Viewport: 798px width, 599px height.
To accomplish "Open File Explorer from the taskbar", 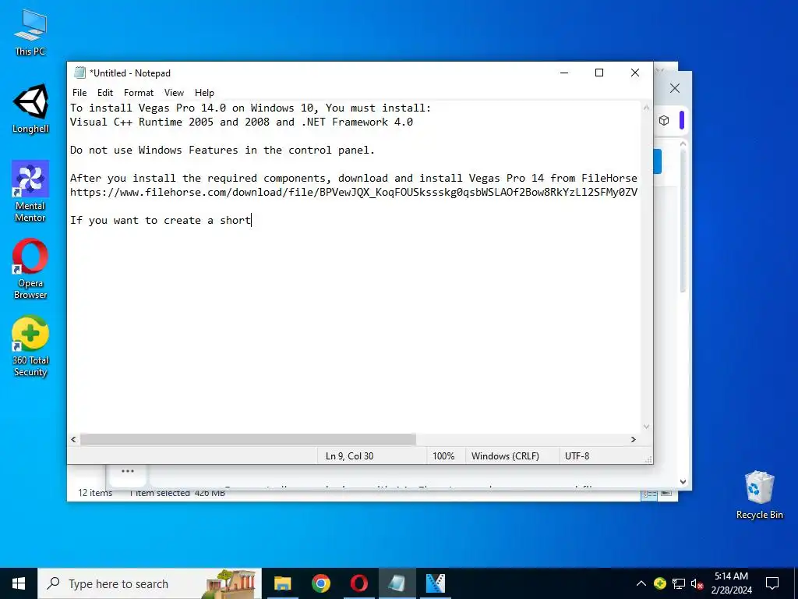I will (x=282, y=583).
